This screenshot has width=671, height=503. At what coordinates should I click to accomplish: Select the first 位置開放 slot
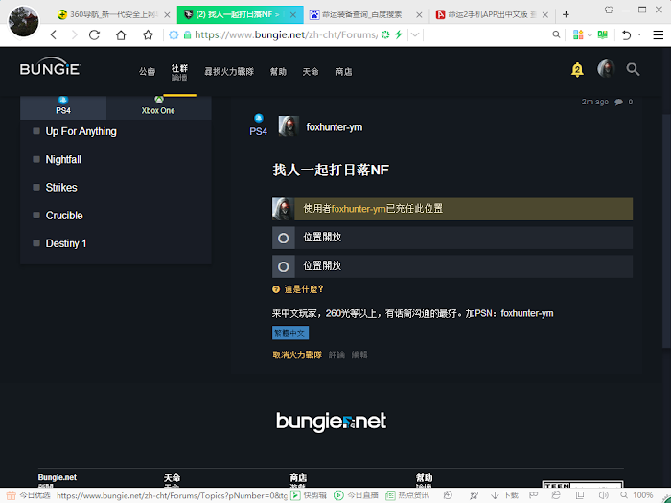452,238
